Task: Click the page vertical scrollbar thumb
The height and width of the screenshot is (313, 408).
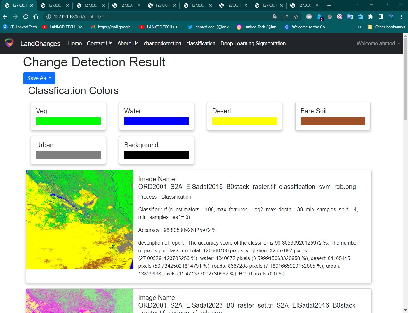Action: pyautogui.click(x=405, y=79)
